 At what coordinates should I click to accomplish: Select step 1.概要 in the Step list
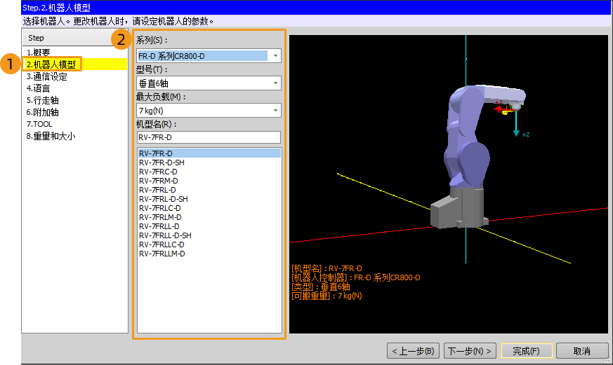pyautogui.click(x=39, y=53)
